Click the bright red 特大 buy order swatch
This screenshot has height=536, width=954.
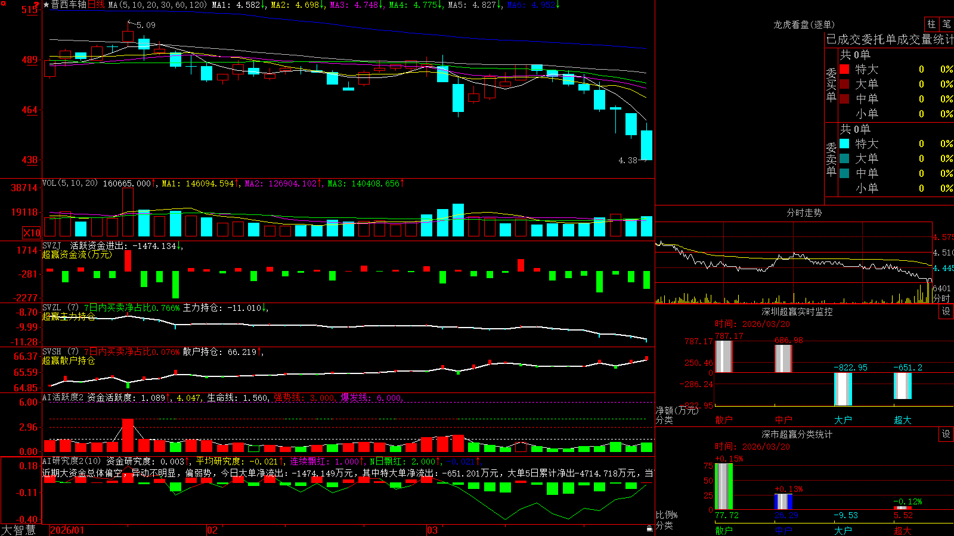coord(844,69)
